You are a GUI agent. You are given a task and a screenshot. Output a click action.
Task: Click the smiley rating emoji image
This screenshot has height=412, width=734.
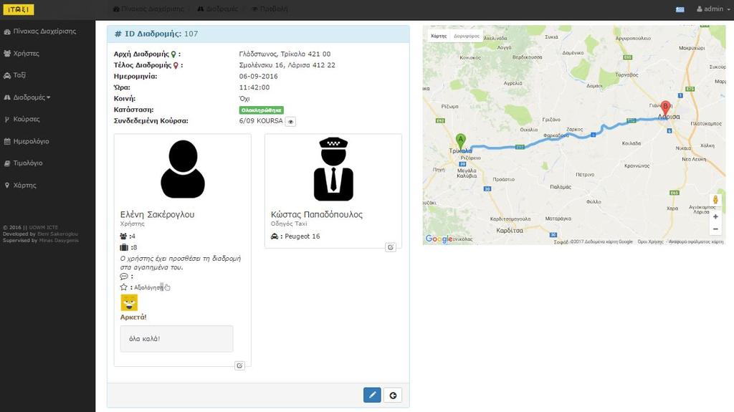129,302
